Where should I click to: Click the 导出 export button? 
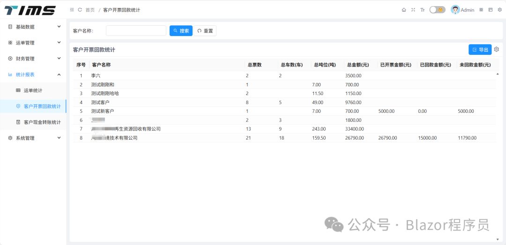click(x=480, y=49)
